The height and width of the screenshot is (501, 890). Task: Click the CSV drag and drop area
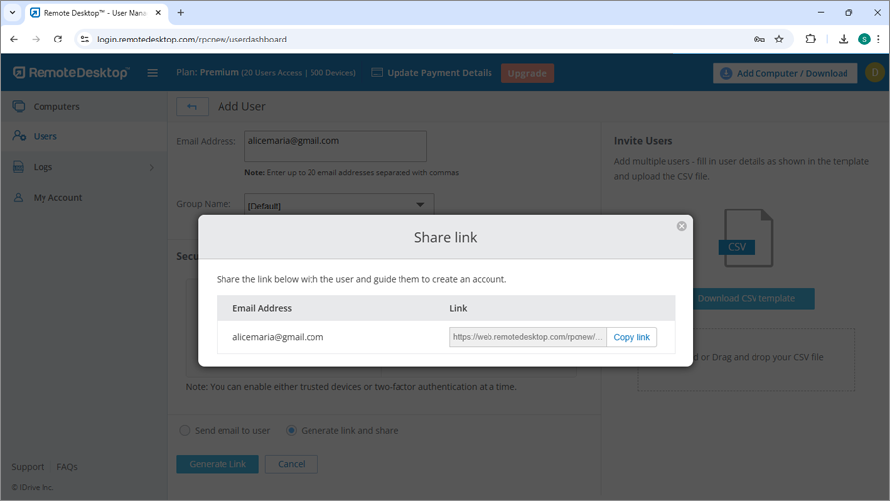point(746,360)
